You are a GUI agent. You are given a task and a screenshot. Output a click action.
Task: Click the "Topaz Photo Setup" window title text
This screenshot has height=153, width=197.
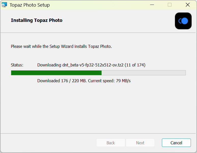click(30, 5)
